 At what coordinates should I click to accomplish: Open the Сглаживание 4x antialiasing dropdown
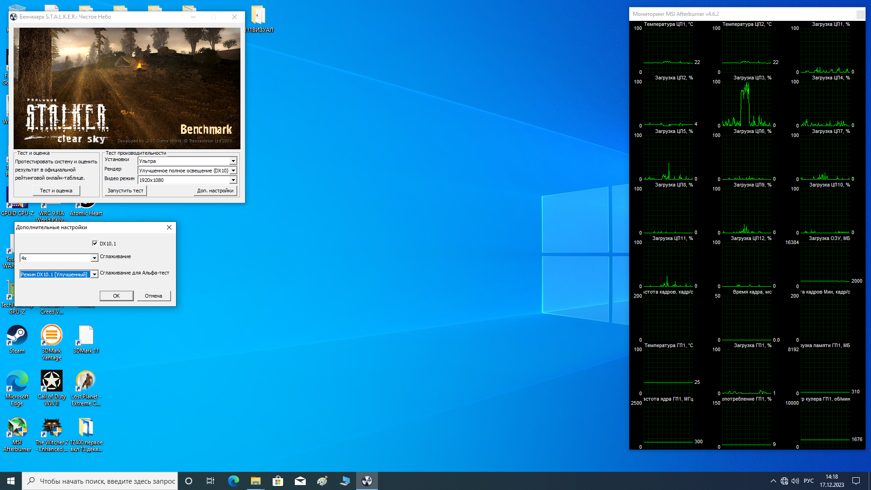pos(94,258)
